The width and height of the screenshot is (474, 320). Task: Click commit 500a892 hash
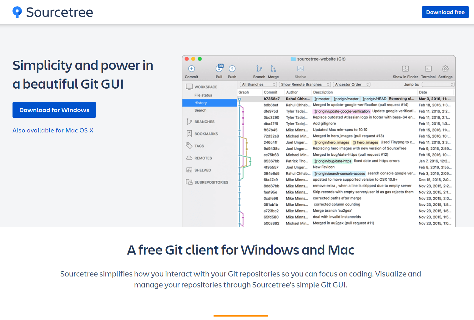271,223
